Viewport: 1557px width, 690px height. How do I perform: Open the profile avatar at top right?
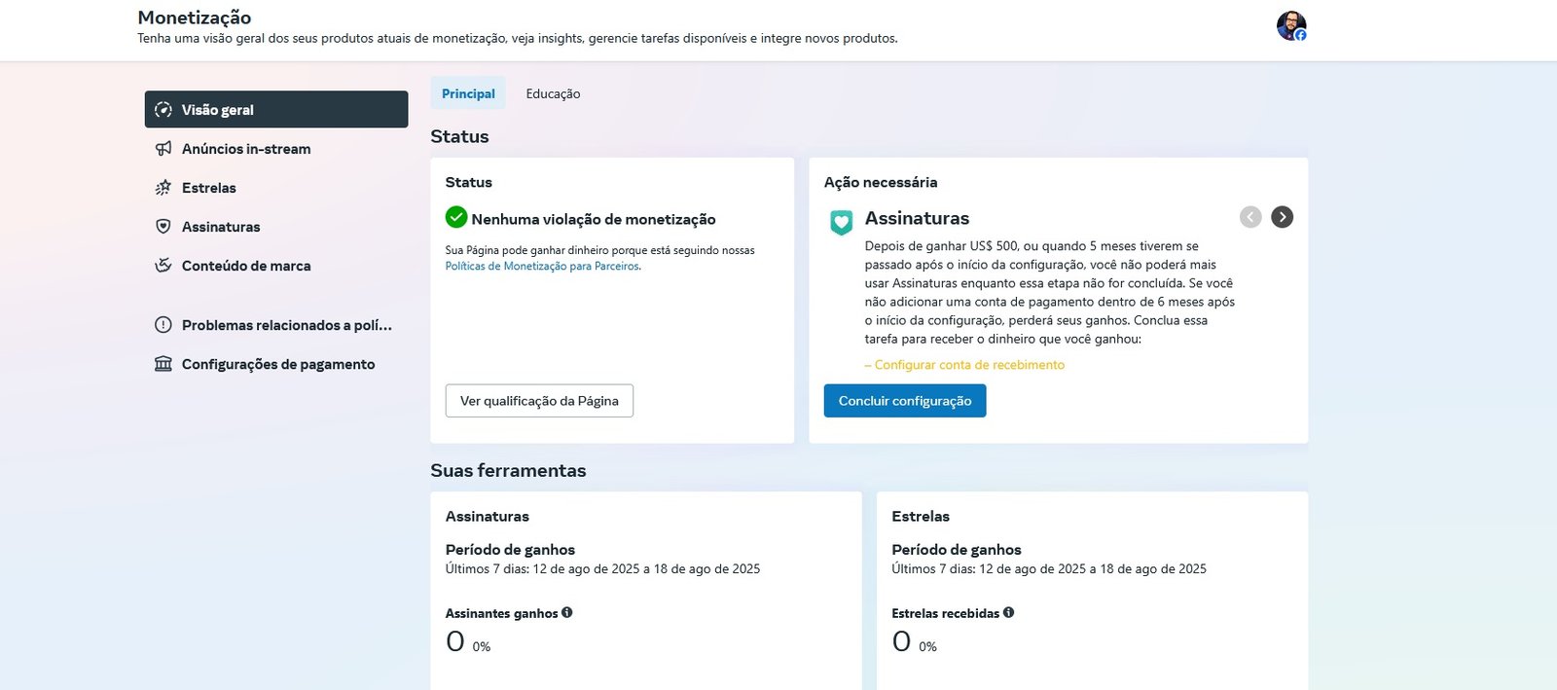pos(1291,25)
